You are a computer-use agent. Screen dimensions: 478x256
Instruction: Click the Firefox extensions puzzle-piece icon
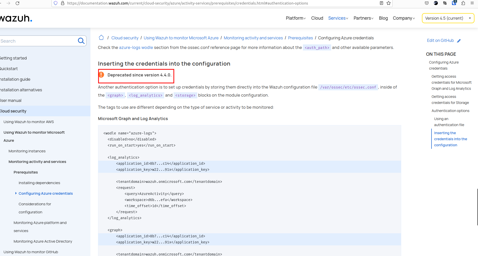coord(463,3)
